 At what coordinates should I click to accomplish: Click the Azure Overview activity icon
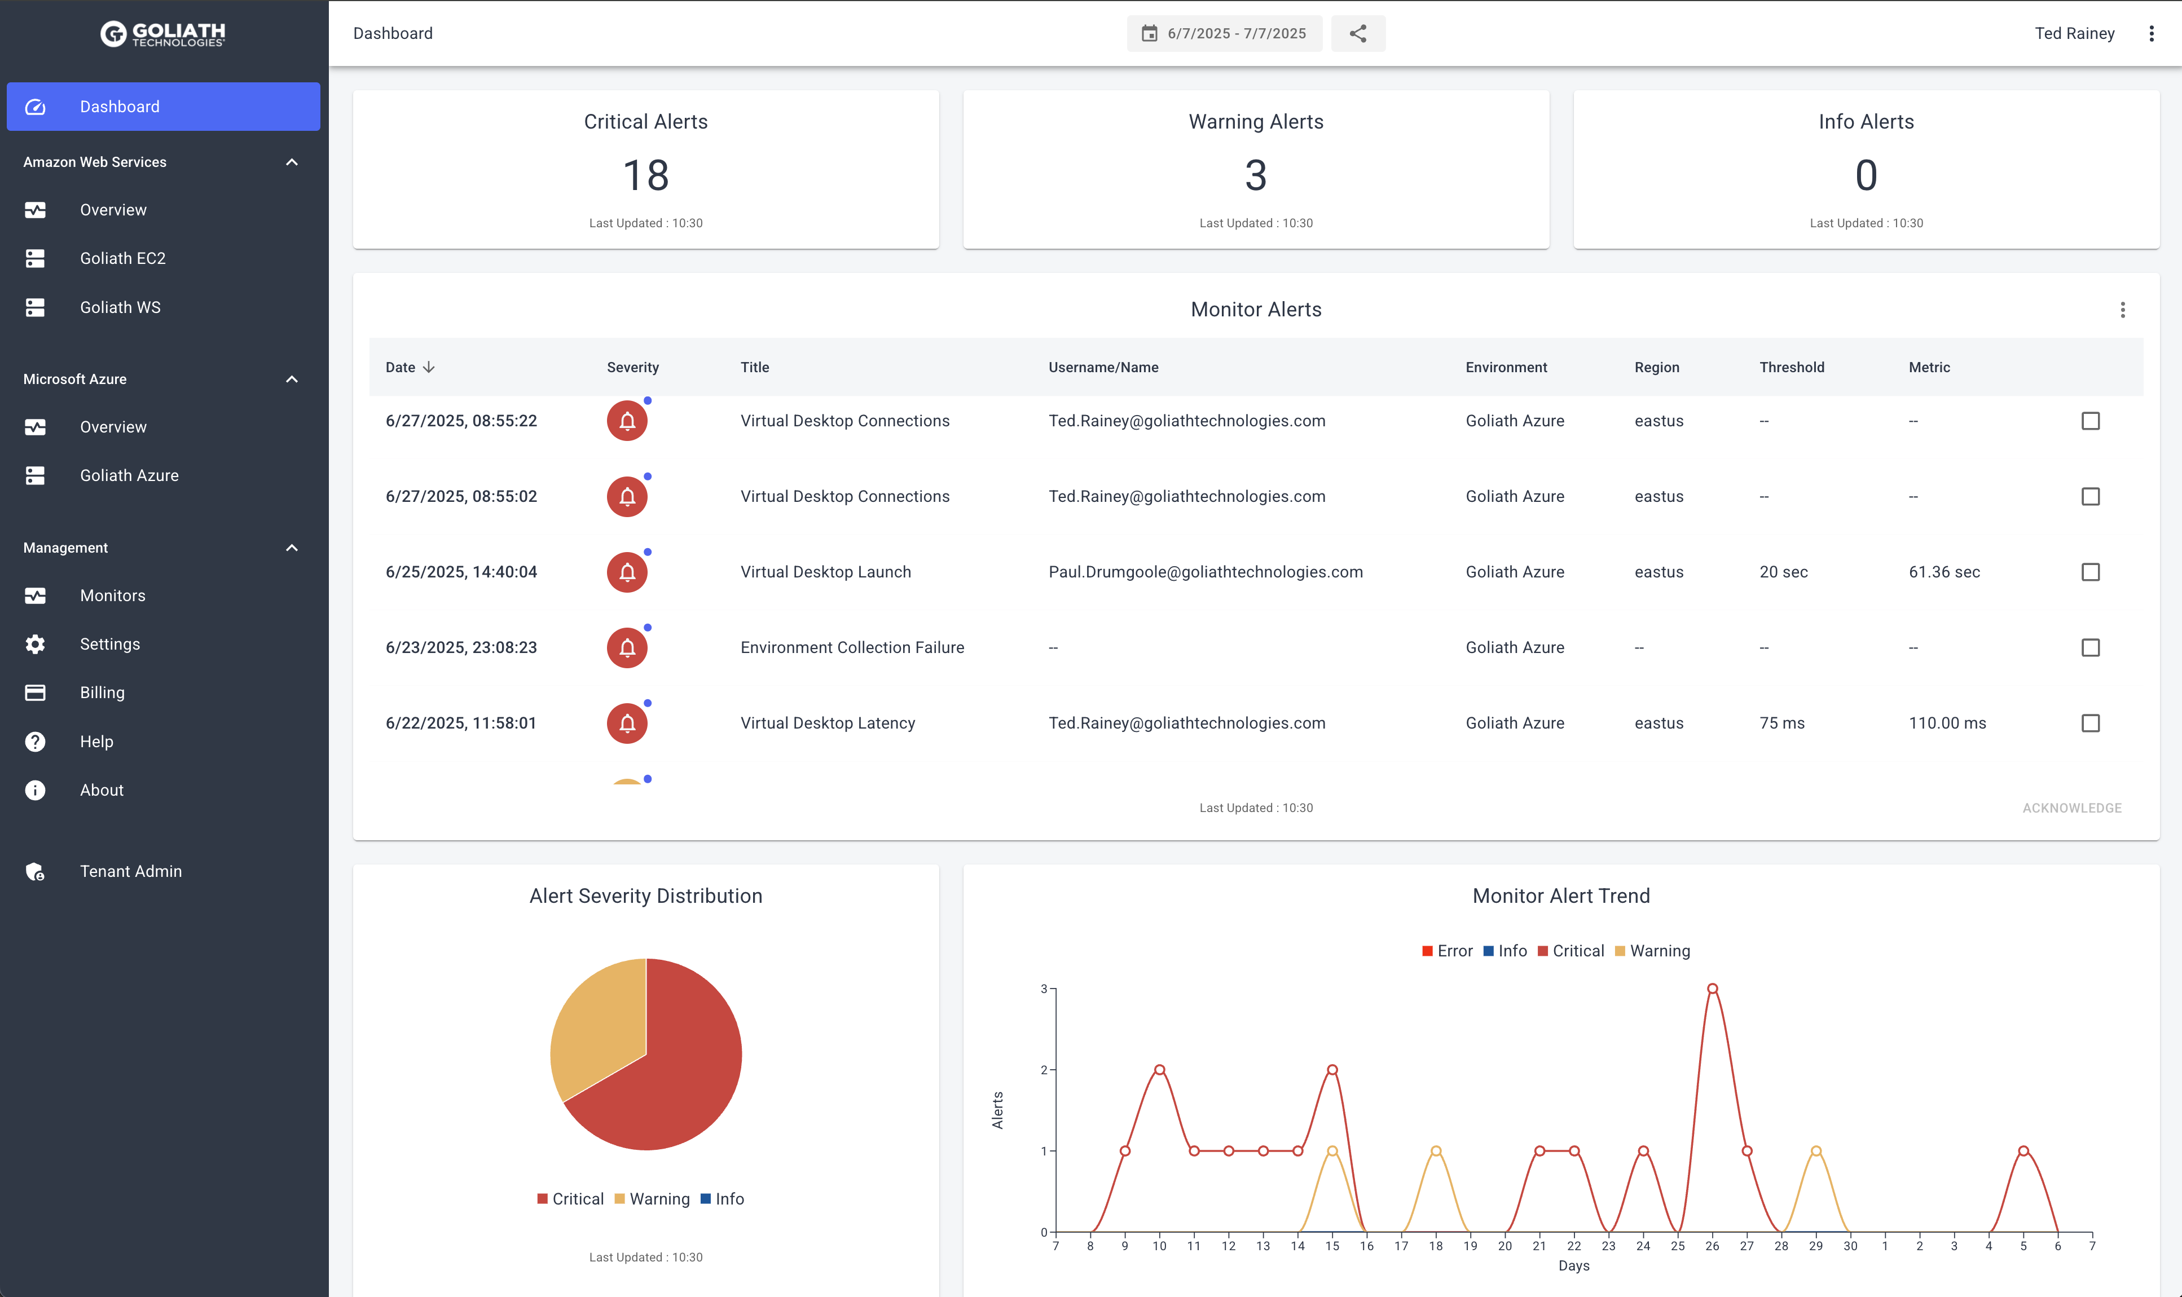[x=35, y=426]
